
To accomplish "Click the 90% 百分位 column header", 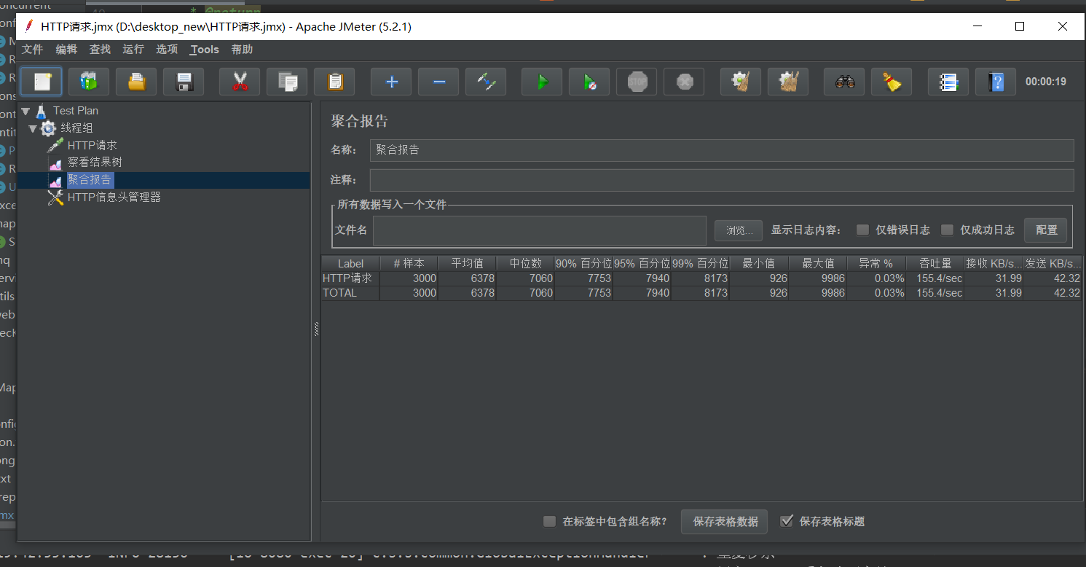I will coord(583,264).
